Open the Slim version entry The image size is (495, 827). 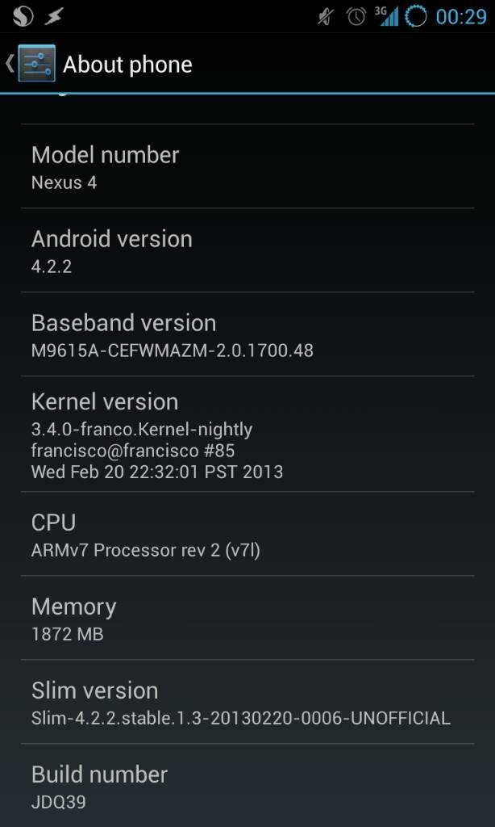click(x=247, y=702)
